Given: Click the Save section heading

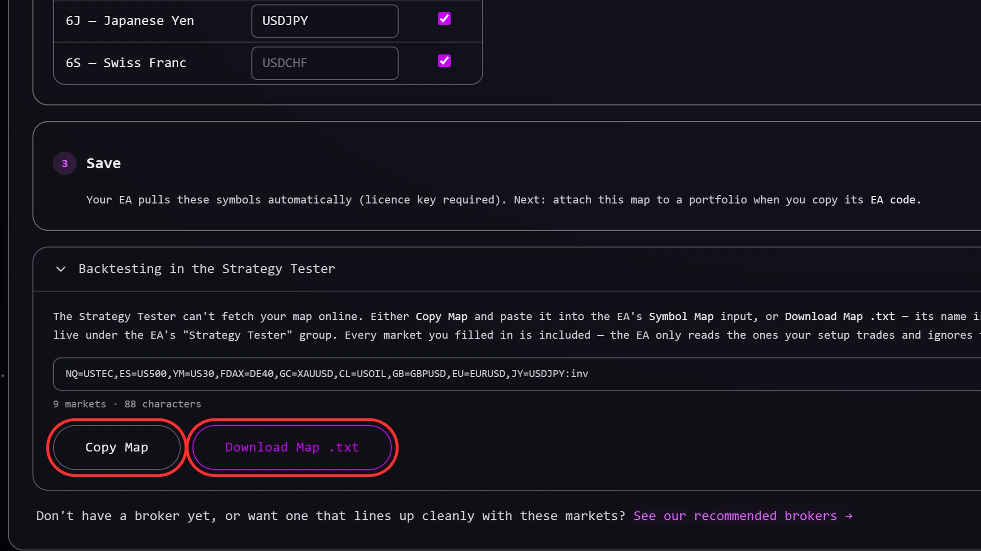Looking at the screenshot, I should (103, 163).
